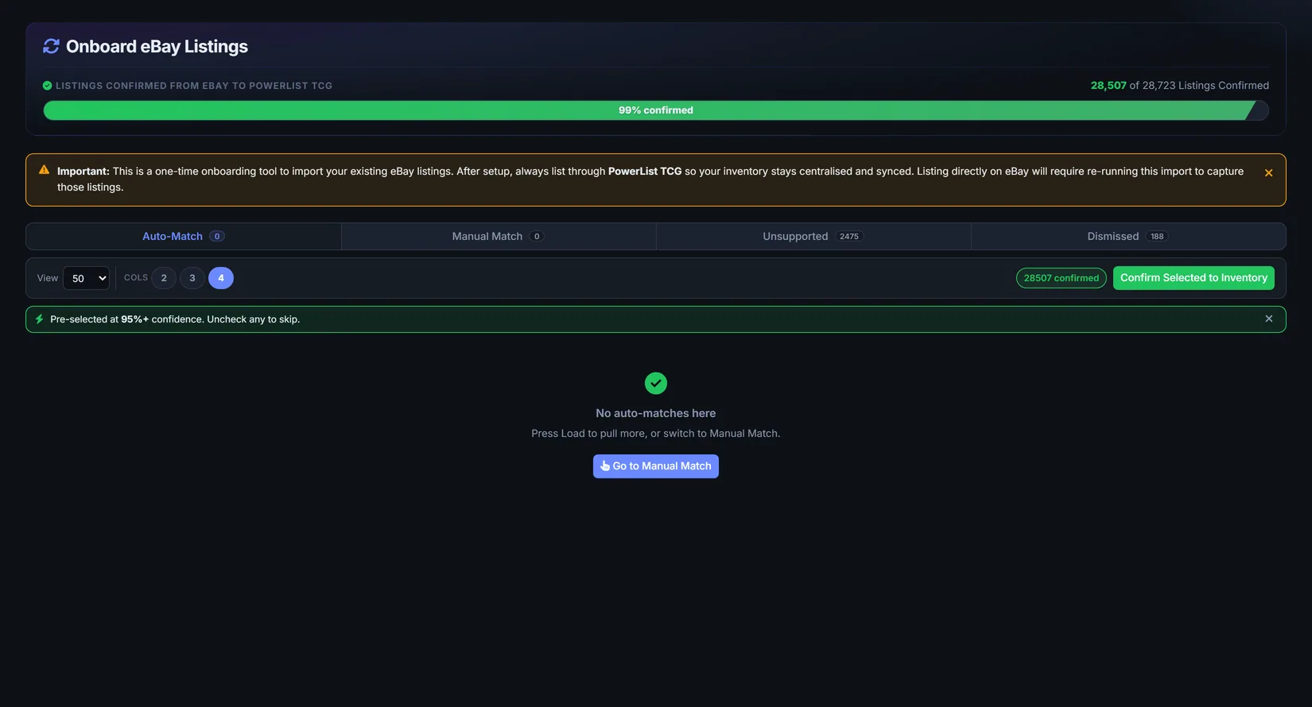Click the Go to Manual Match button
1312x707 pixels.
point(656,466)
